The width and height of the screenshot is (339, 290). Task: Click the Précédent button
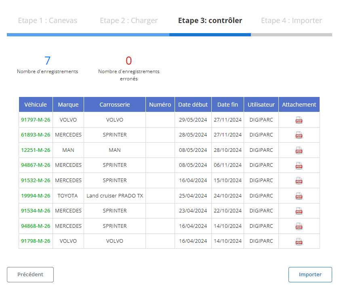[30, 274]
